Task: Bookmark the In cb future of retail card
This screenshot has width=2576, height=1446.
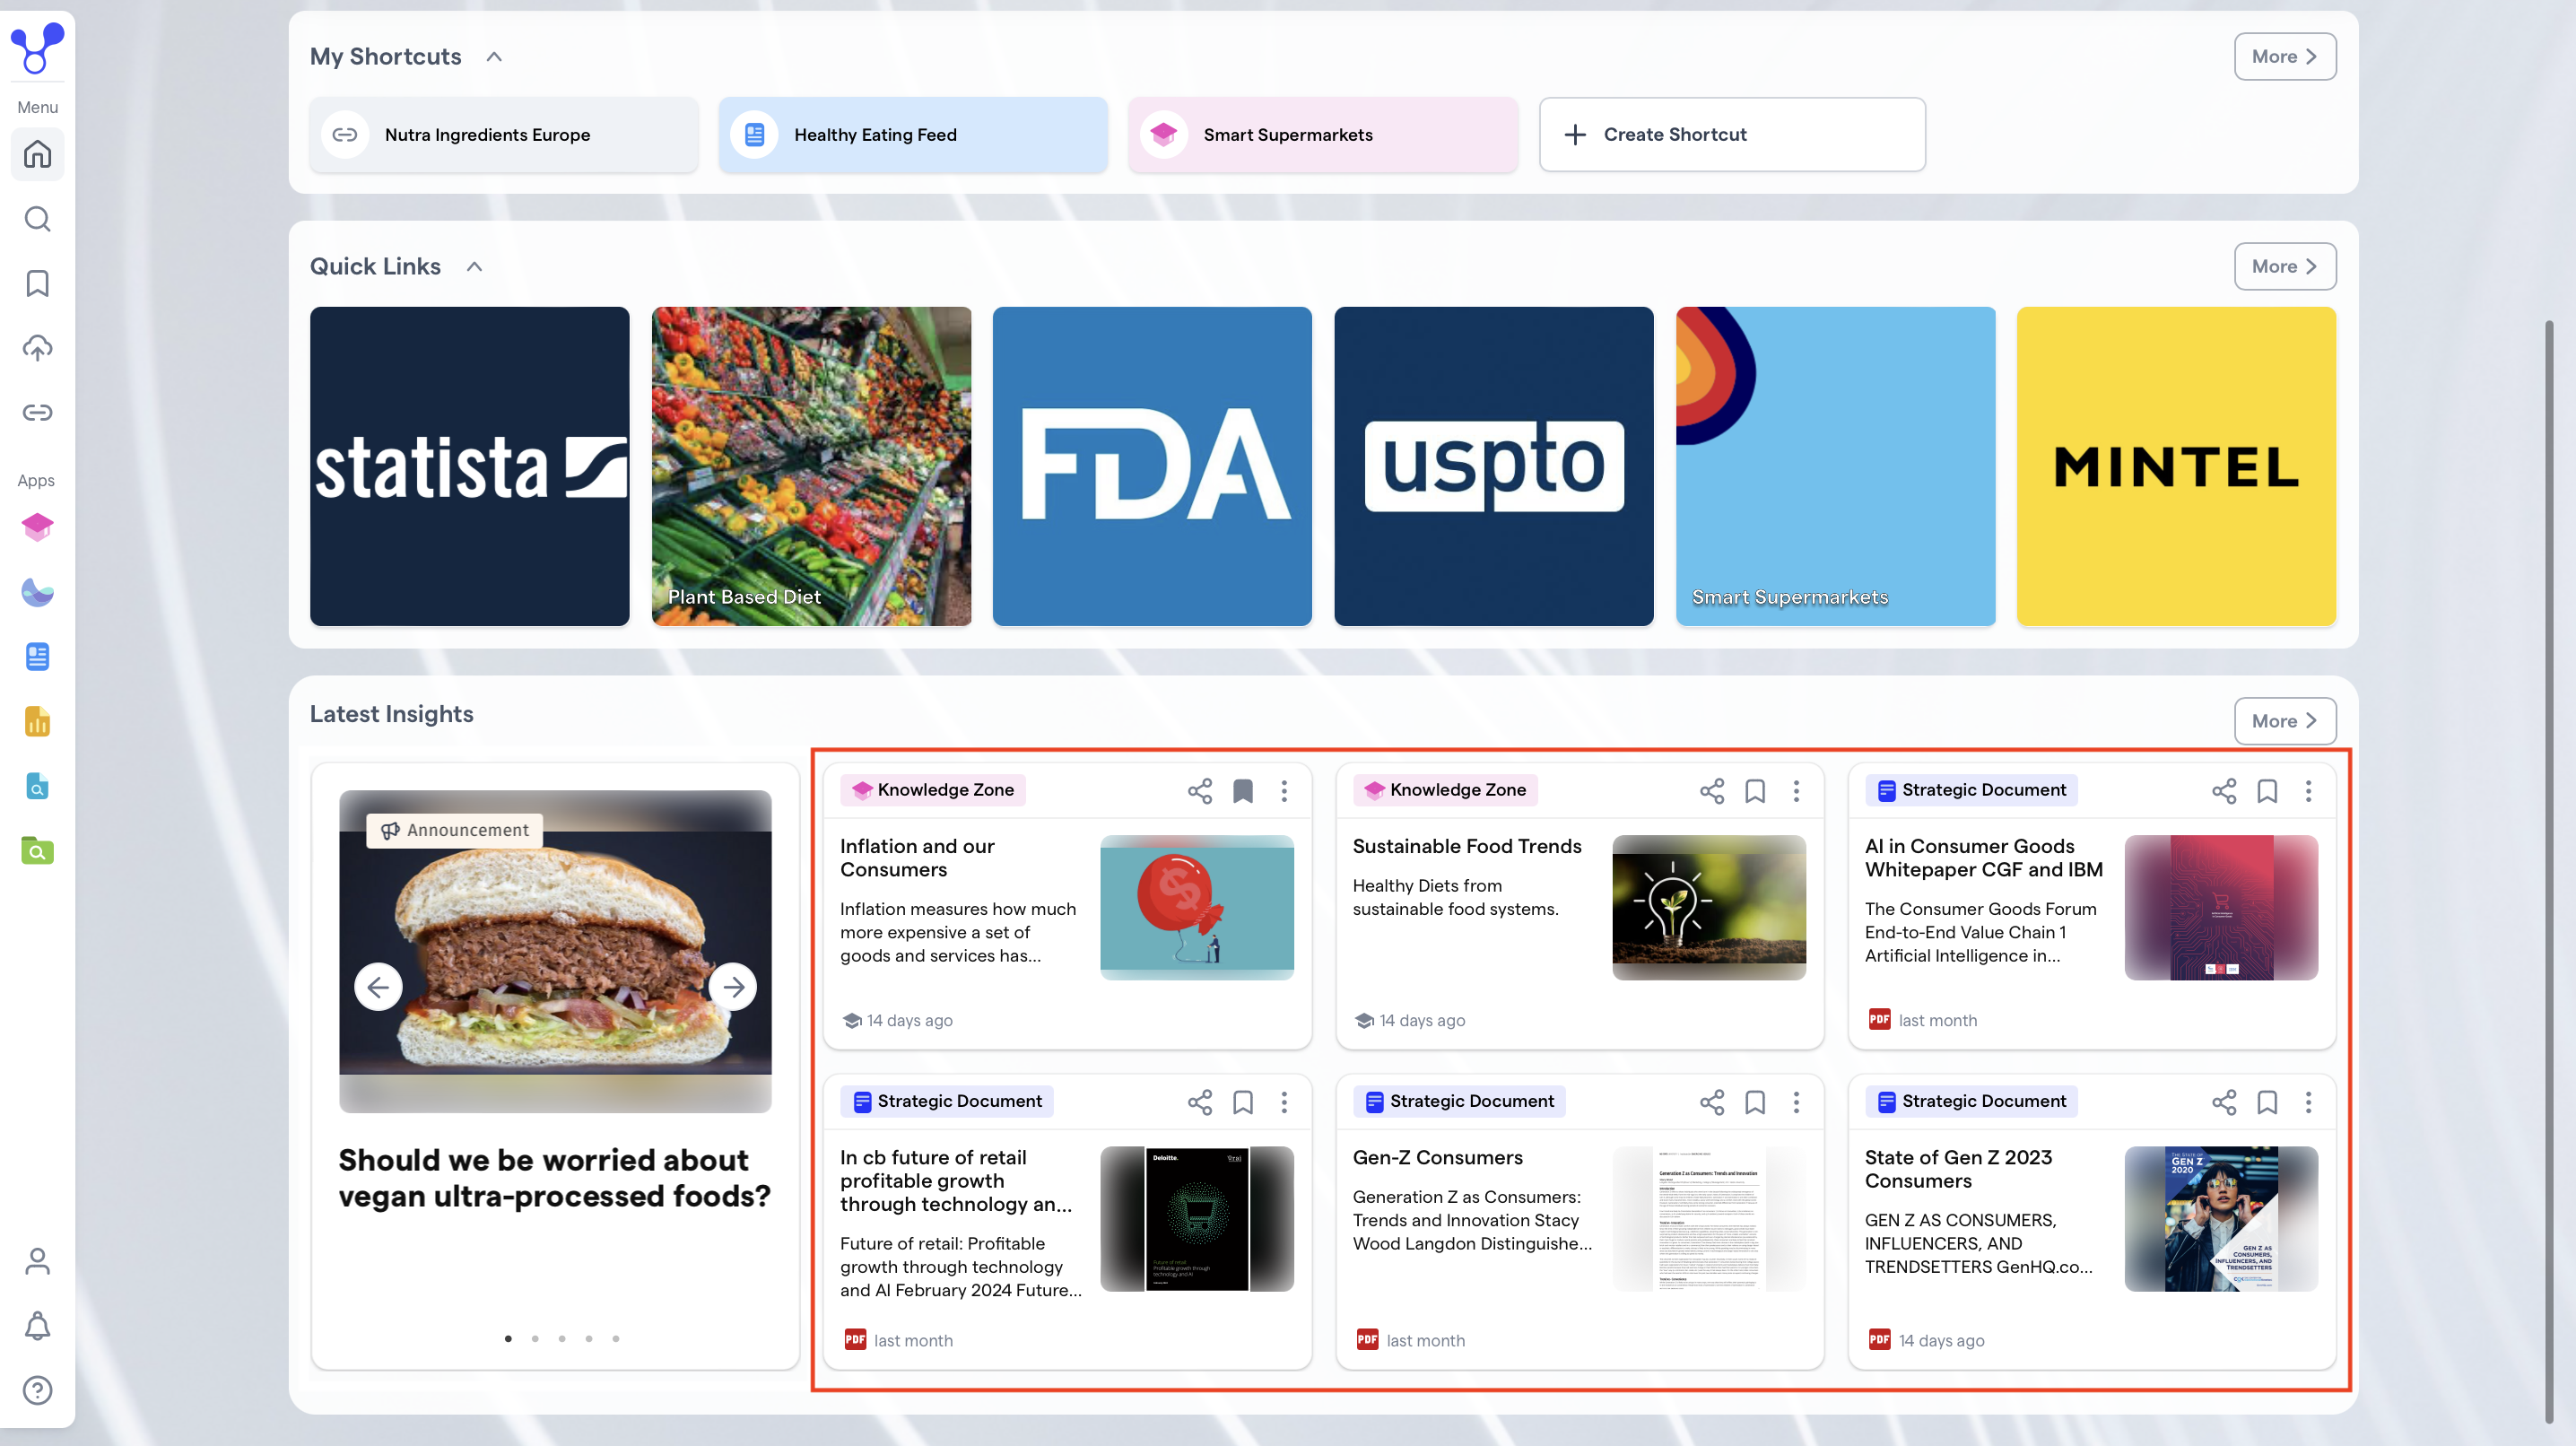Action: click(1242, 1102)
